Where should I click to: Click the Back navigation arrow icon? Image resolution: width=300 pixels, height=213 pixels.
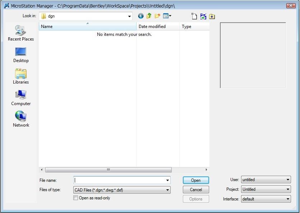click(140, 16)
